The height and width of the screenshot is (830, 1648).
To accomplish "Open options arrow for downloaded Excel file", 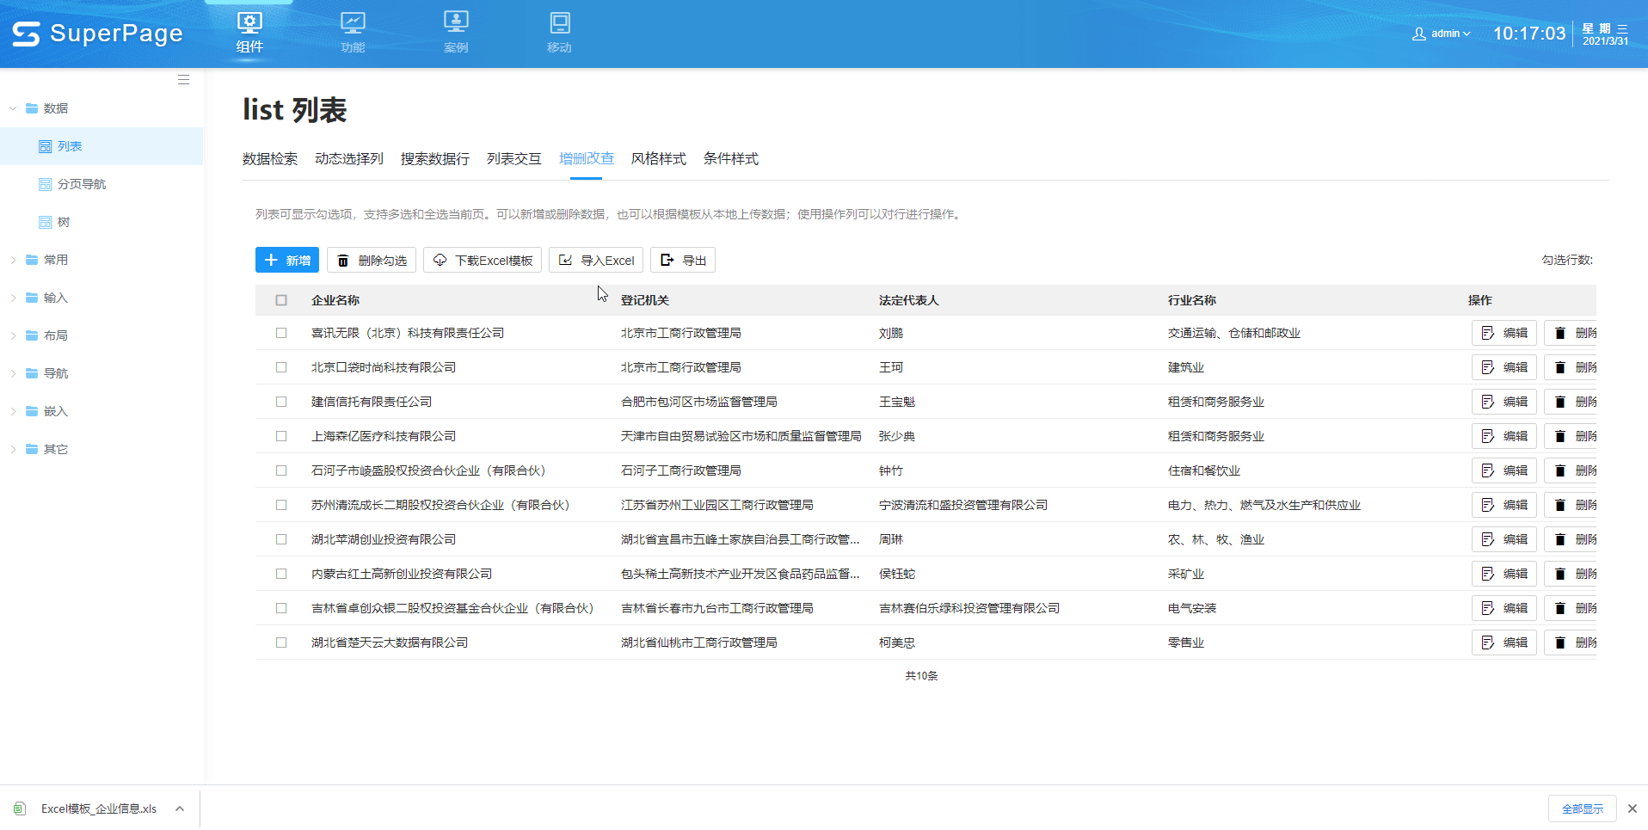I will 180,808.
